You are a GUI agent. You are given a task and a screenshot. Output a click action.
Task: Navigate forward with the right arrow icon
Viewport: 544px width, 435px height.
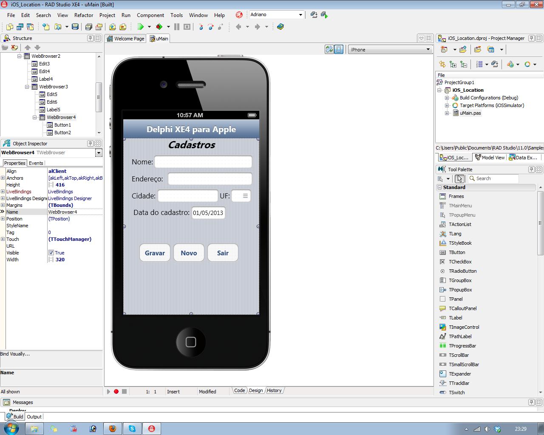point(257,27)
